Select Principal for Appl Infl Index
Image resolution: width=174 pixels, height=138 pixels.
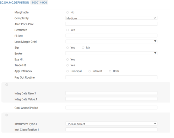point(68,71)
